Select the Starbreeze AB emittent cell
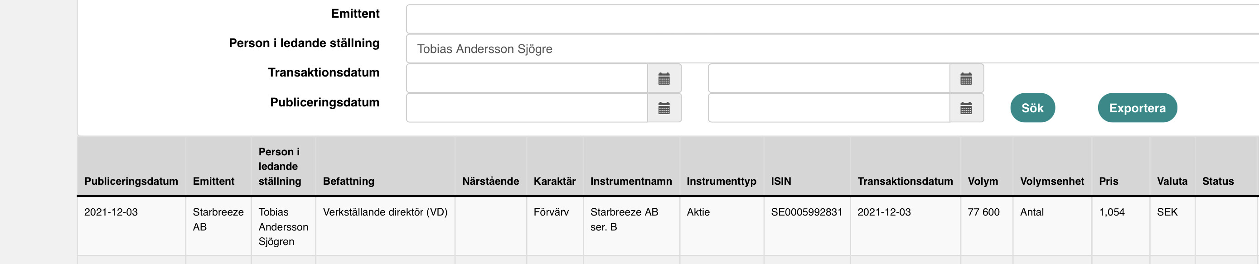This screenshot has height=264, width=1259. coord(218,219)
